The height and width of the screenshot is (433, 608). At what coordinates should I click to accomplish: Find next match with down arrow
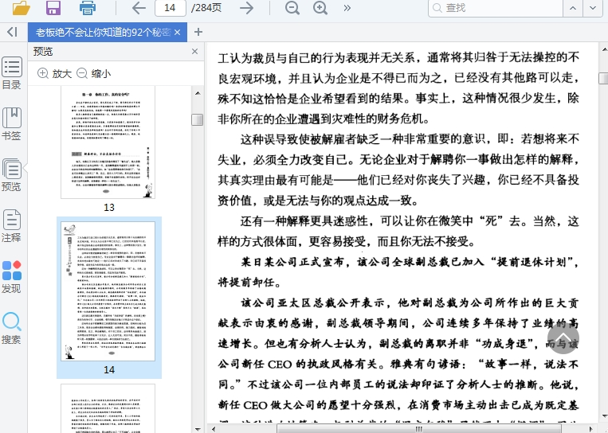[x=593, y=8]
